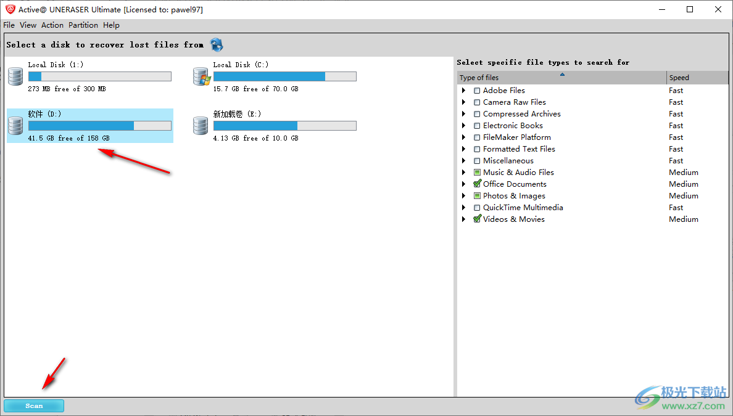Expand the Compressed Archives category
The height and width of the screenshot is (416, 733).
coord(464,114)
